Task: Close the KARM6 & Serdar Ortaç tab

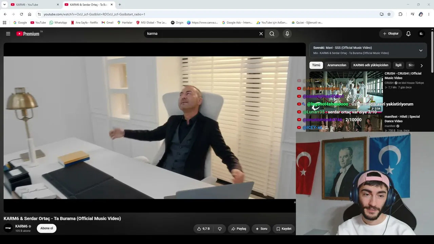Action: pyautogui.click(x=112, y=5)
